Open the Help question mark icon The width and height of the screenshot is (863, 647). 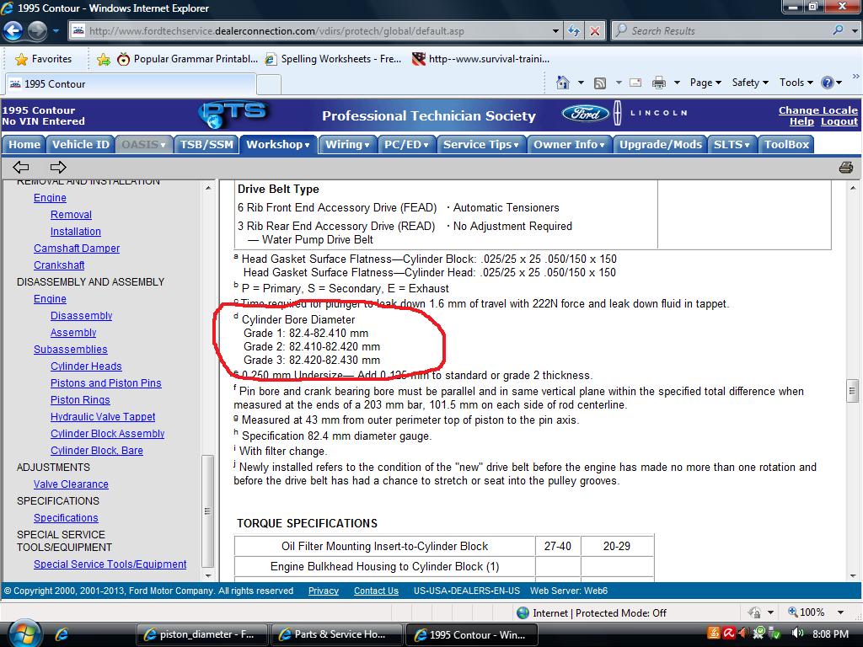pyautogui.click(x=828, y=83)
